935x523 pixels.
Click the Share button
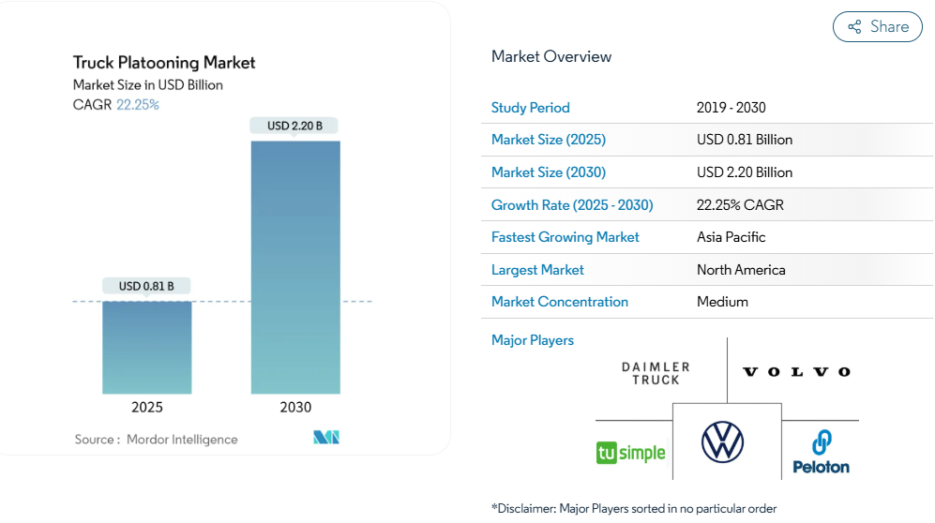tap(877, 27)
